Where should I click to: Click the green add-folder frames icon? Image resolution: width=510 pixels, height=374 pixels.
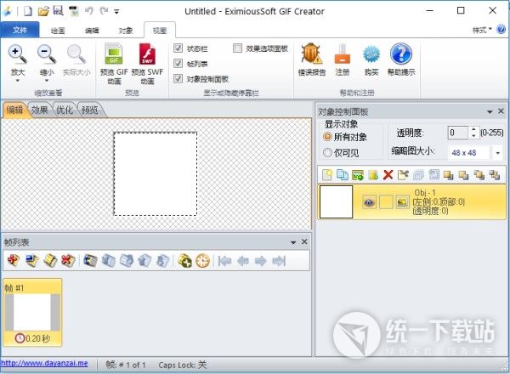184,261
